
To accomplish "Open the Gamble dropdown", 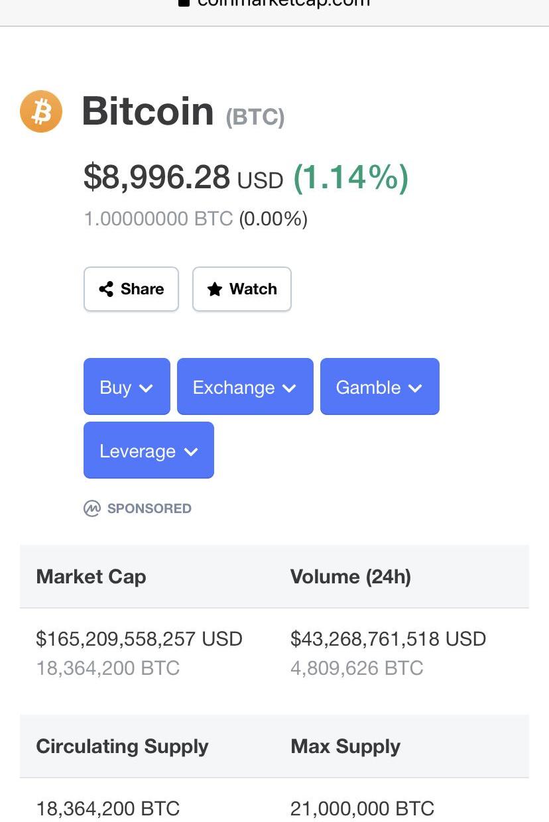I will (x=379, y=387).
